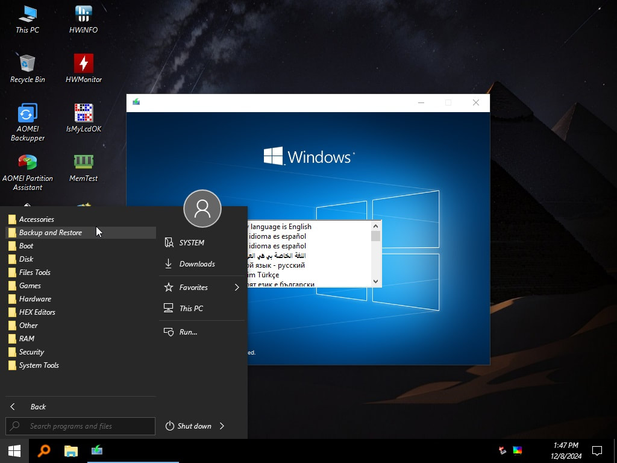Select the running setup app on taskbar
The width and height of the screenshot is (617, 463).
(x=97, y=451)
